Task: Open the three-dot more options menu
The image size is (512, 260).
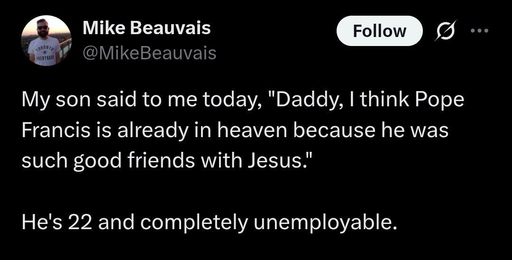Action: 480,31
